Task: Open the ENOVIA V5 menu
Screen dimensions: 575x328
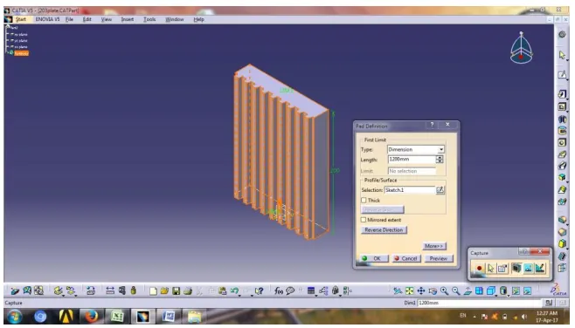Action: click(47, 19)
